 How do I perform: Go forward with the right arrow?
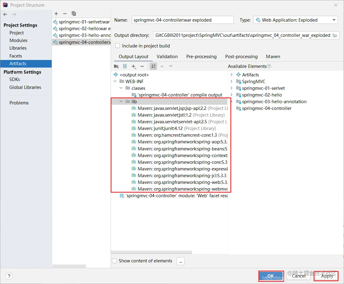14,15
